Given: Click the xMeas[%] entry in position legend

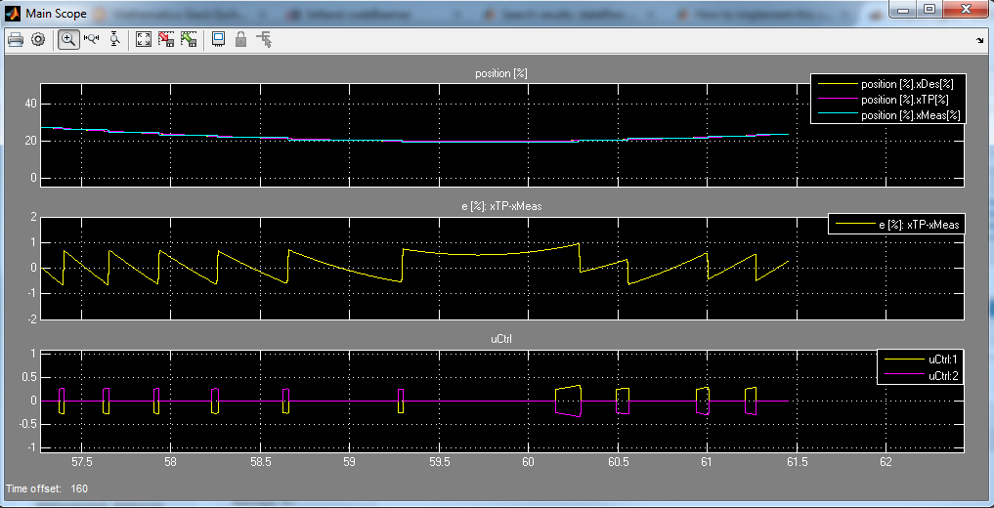Looking at the screenshot, I should point(911,115).
